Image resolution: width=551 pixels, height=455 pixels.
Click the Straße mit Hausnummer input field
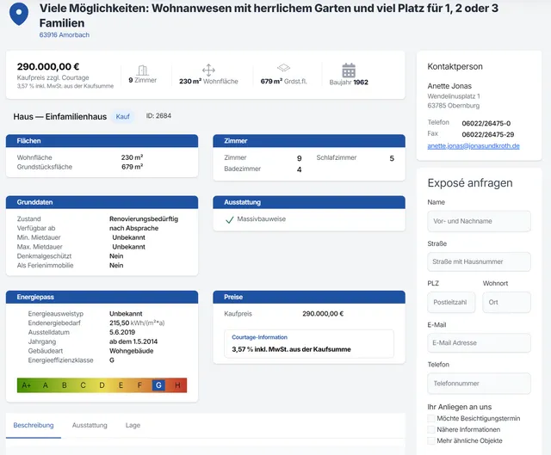pyautogui.click(x=479, y=261)
